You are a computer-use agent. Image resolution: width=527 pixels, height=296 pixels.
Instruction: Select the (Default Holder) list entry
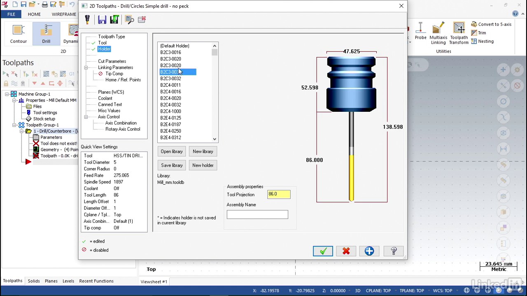click(x=175, y=46)
